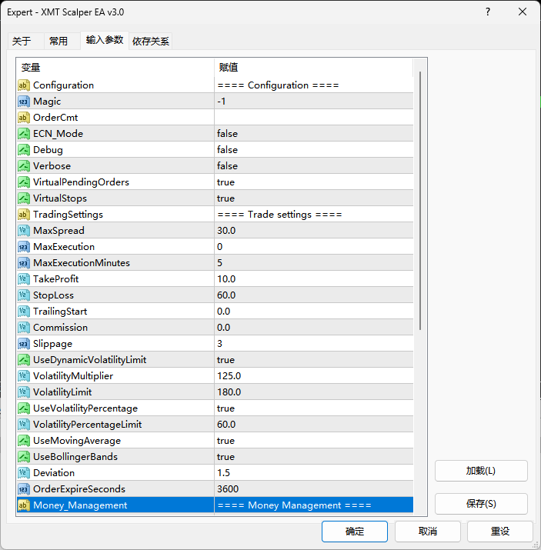Click the VolatilityMultiplier value 125.0
This screenshot has height=550, width=541.
[229, 376]
